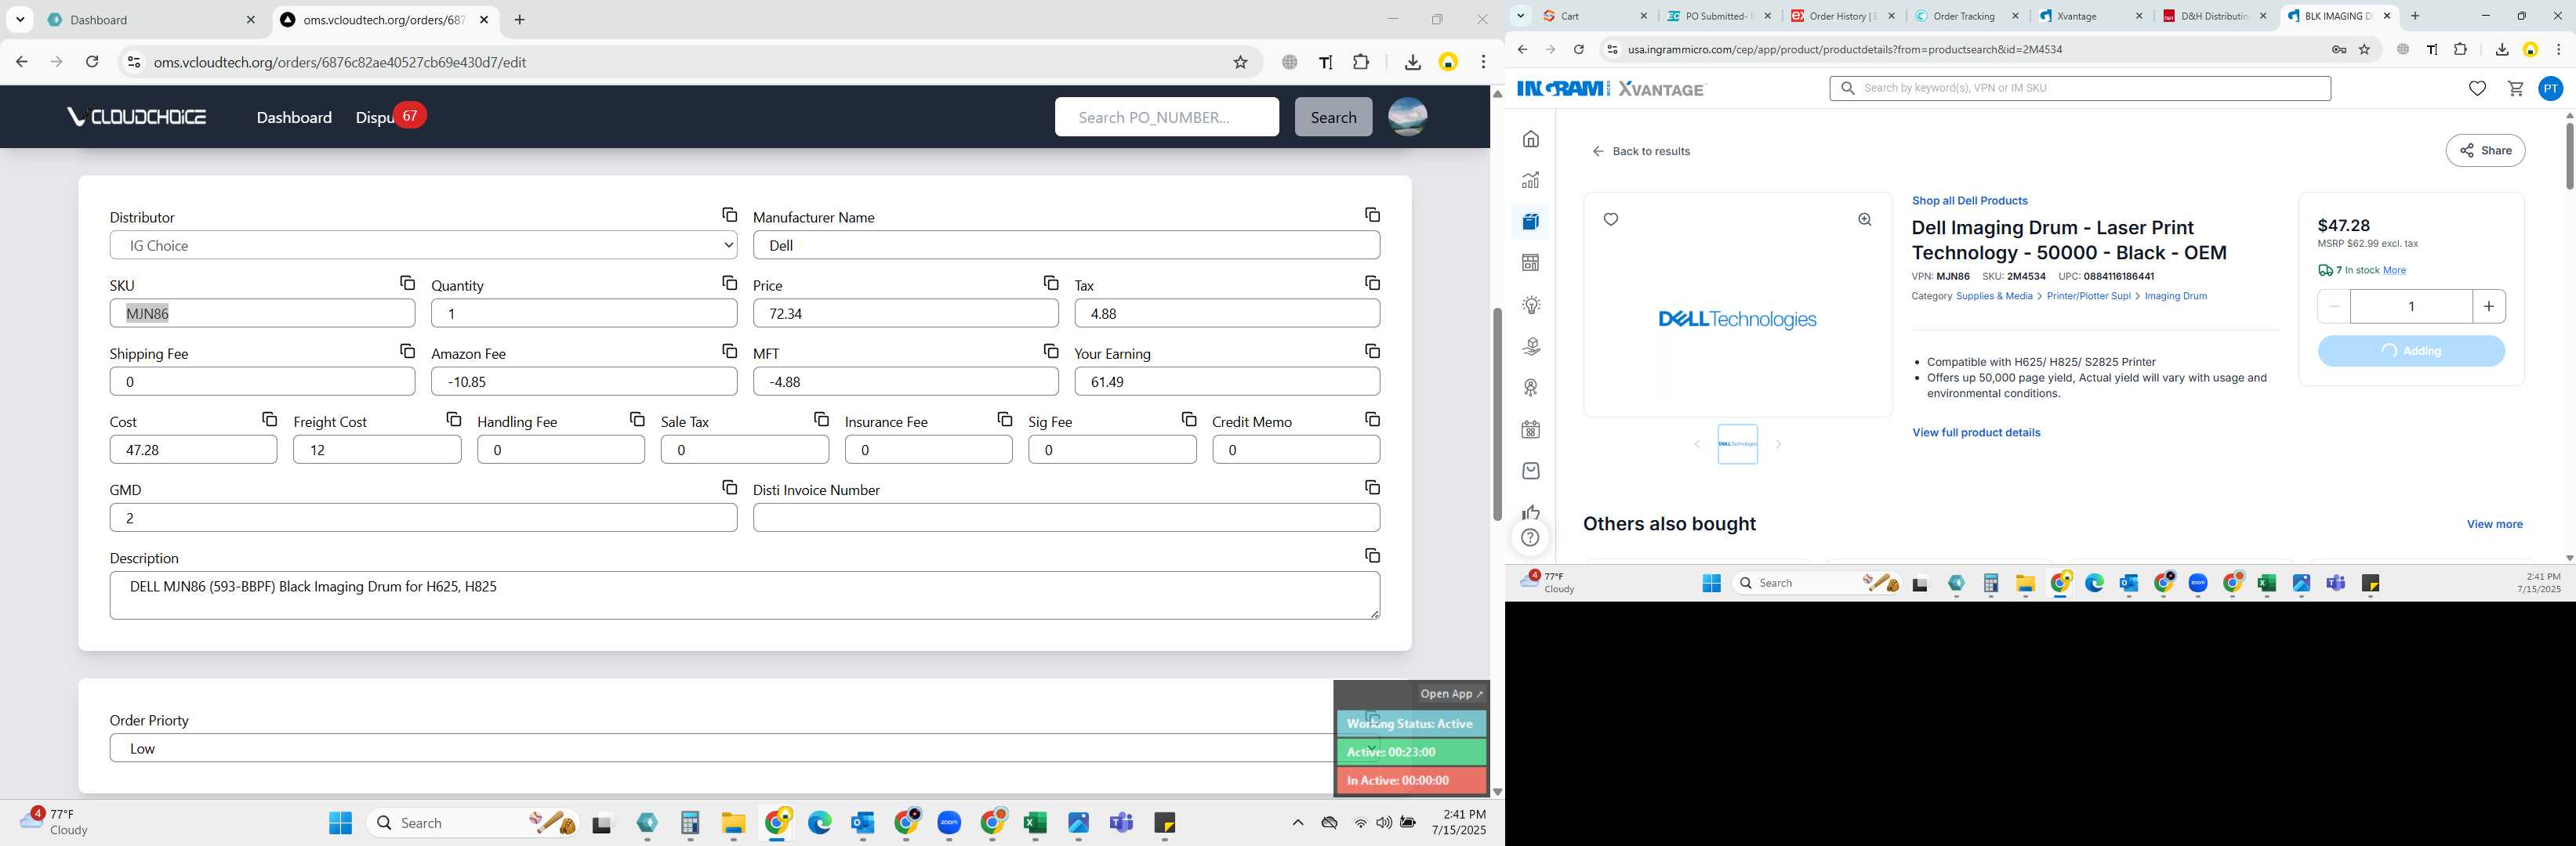This screenshot has height=846, width=2576.
Task: Copy the MFT field value
Action: pos(1050,351)
